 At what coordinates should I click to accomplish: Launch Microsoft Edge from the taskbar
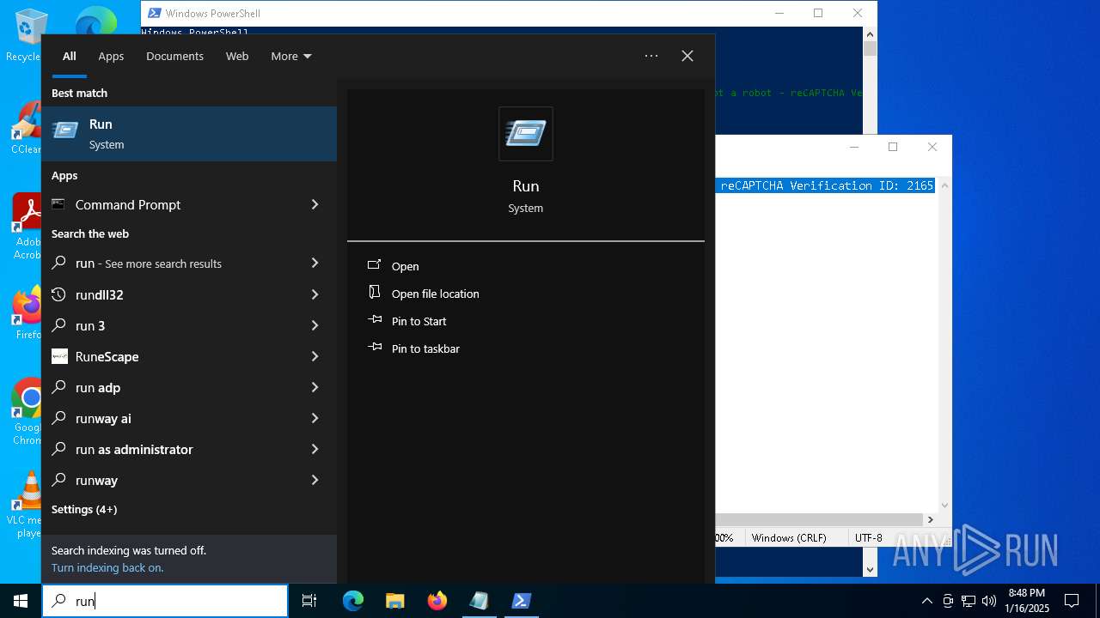[353, 601]
